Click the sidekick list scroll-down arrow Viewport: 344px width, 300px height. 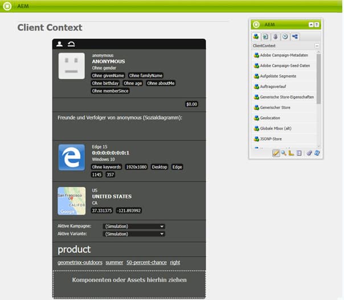[318, 146]
